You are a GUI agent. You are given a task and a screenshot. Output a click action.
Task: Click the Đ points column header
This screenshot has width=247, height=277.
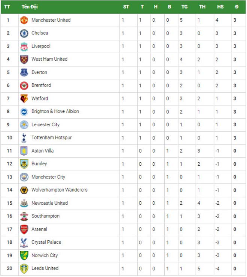[237, 7]
